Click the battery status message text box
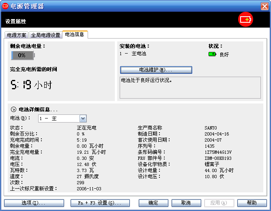 190,87
